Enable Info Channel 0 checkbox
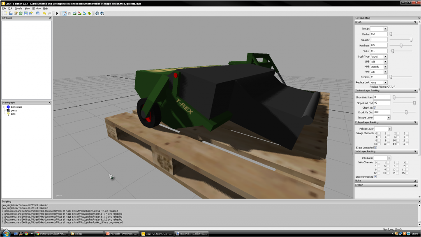 [x=379, y=163]
